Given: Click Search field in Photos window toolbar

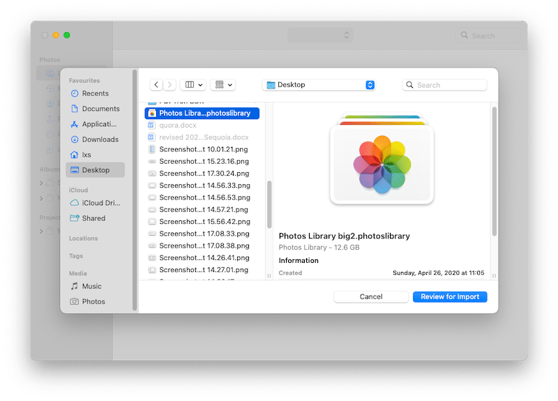Looking at the screenshot, I should click(x=488, y=36).
